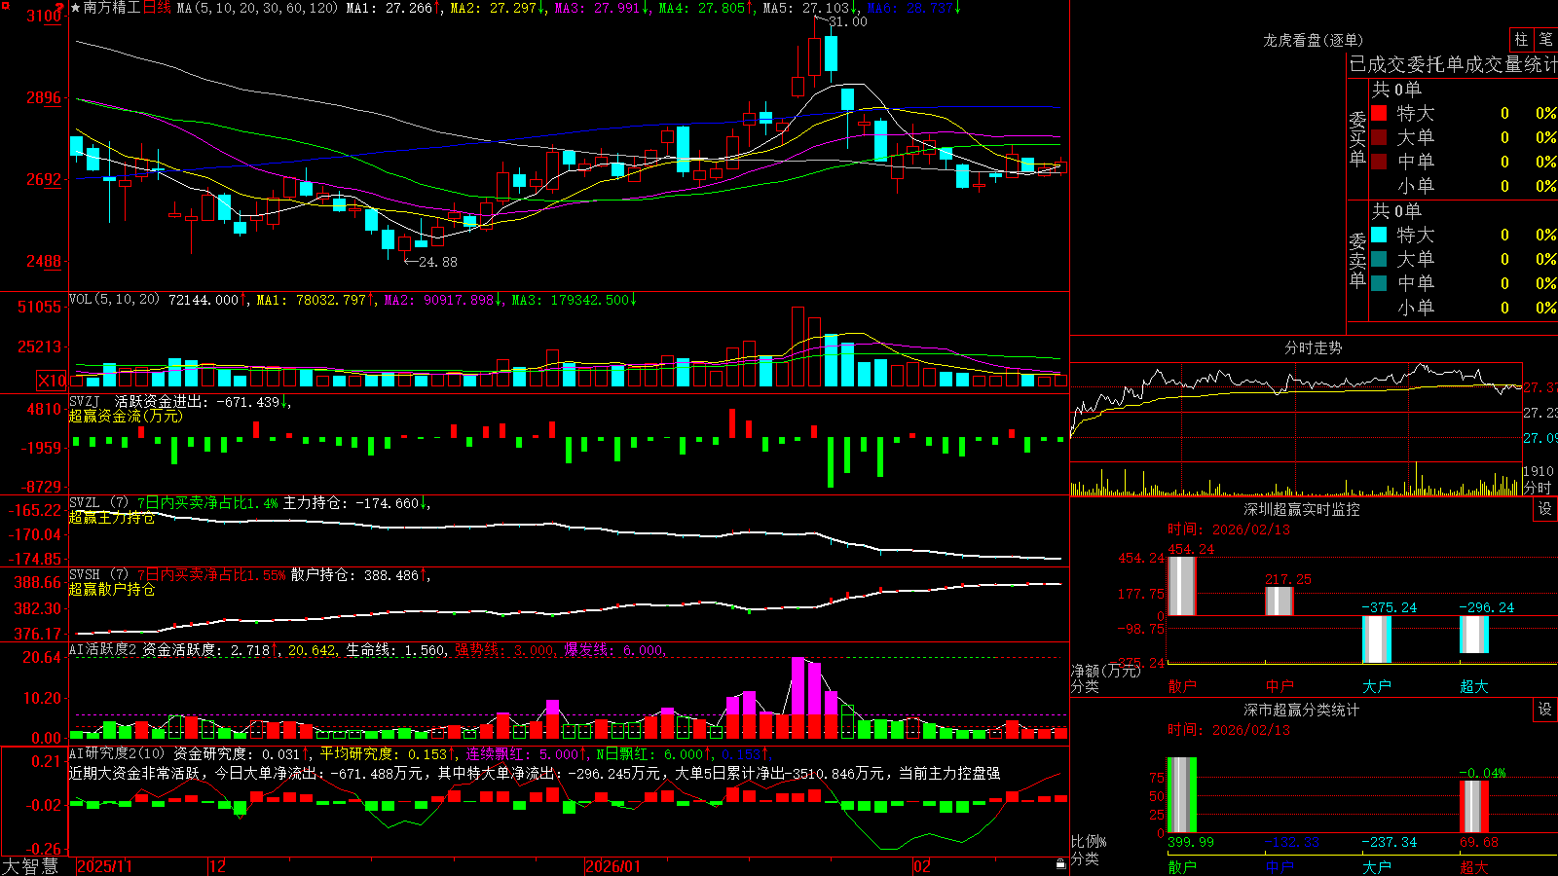Viewport: 1558px width, 876px height.
Task: Click the red 特大 buy-order color swatch
Action: (x=1379, y=113)
